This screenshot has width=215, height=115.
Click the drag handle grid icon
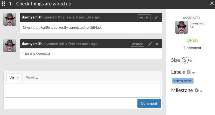[4, 4]
